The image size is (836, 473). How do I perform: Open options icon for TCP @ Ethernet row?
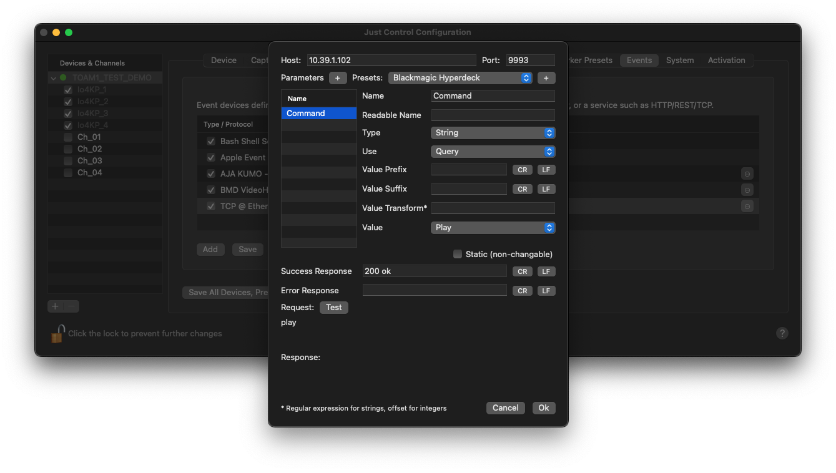click(747, 206)
